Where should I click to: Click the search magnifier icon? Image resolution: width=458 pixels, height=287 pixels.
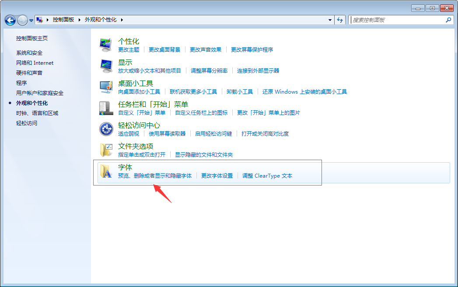coord(448,20)
